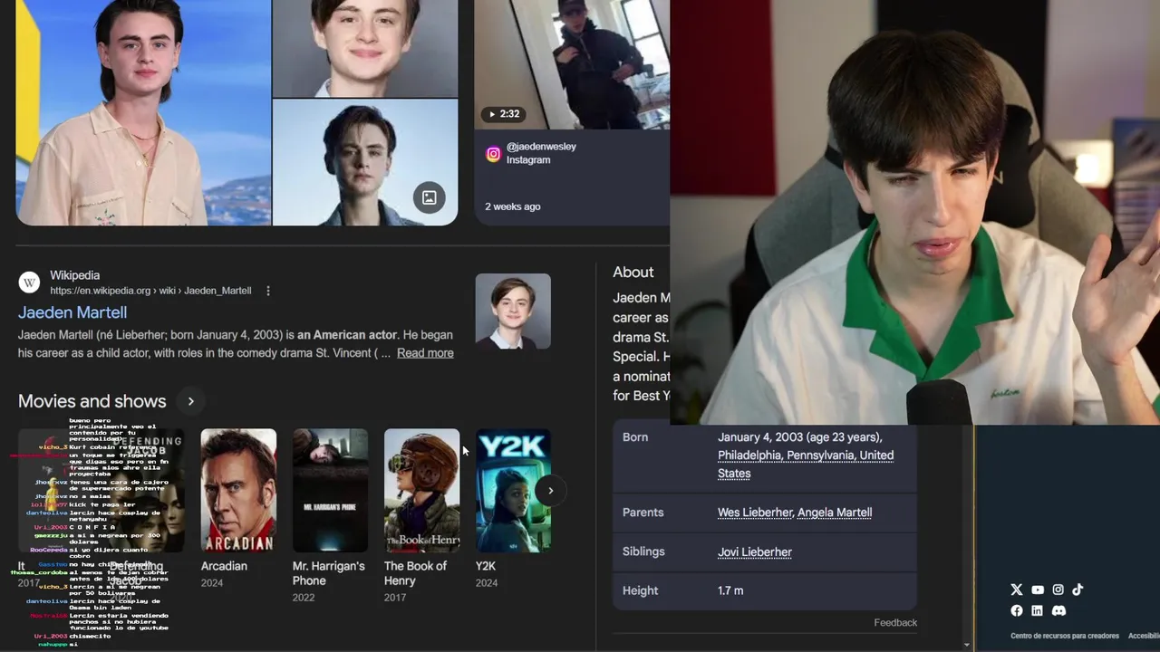Expand the Movies and shows section arrow
The image size is (1160, 652).
(190, 401)
